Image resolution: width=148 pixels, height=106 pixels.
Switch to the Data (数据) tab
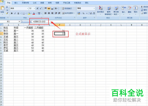42,3
